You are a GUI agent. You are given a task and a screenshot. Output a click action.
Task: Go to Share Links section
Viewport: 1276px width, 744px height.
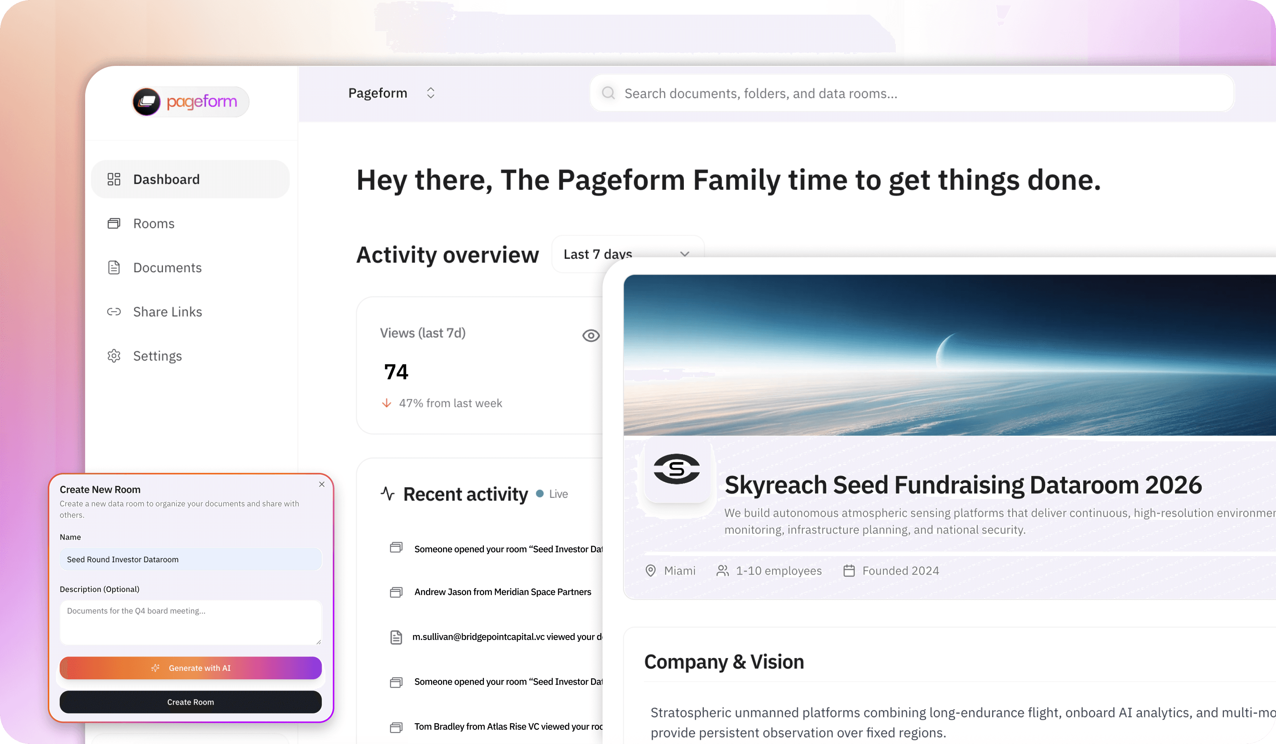[x=167, y=312]
